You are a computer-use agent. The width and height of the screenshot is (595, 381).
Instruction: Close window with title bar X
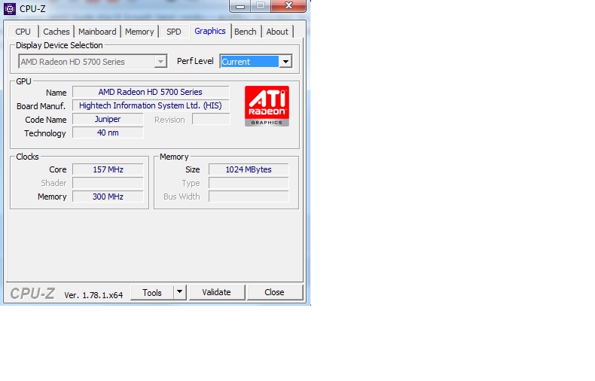(x=288, y=6)
